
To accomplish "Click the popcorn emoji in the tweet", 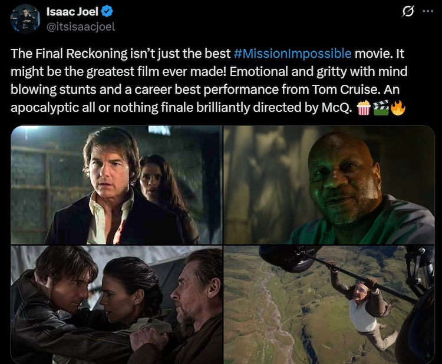I will [x=364, y=108].
